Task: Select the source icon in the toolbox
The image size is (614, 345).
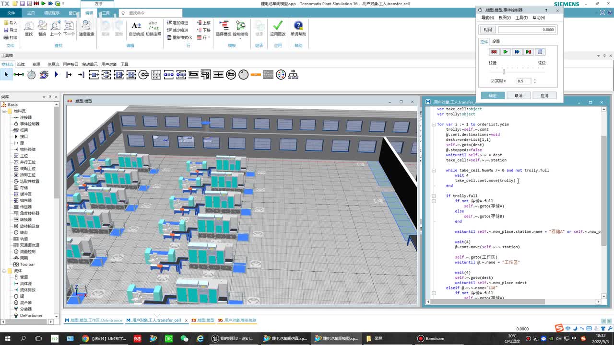Action: click(x=69, y=74)
